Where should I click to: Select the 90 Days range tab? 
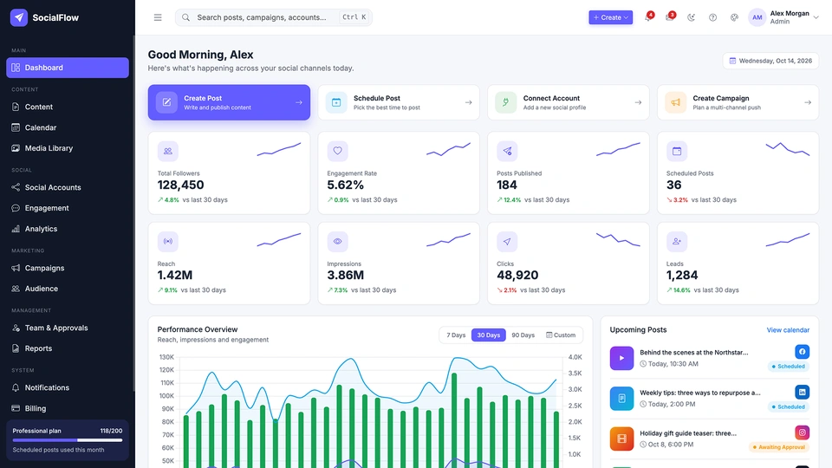pyautogui.click(x=523, y=335)
